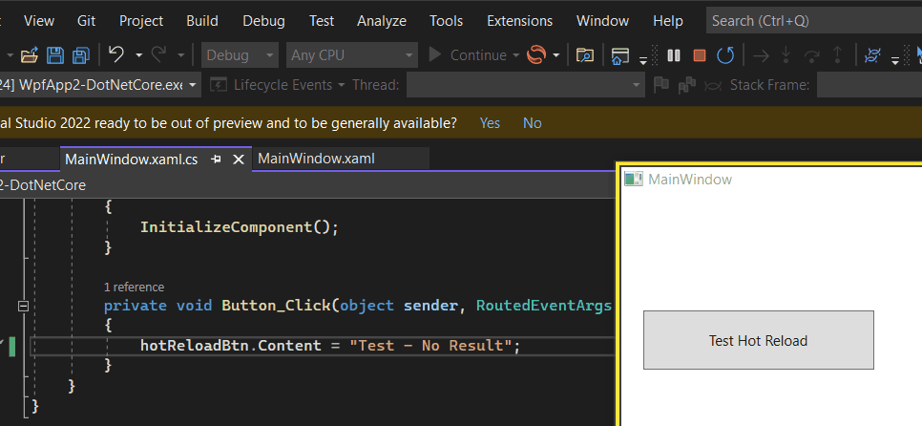This screenshot has height=426, width=922.
Task: Save the current file with disk icon
Action: 55,55
